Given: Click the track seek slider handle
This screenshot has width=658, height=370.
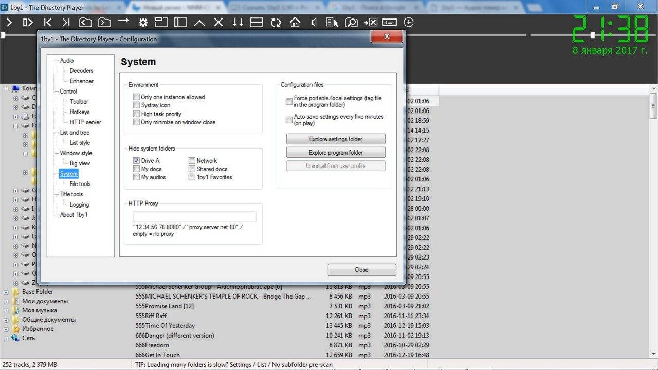Looking at the screenshot, I should pos(3,35).
